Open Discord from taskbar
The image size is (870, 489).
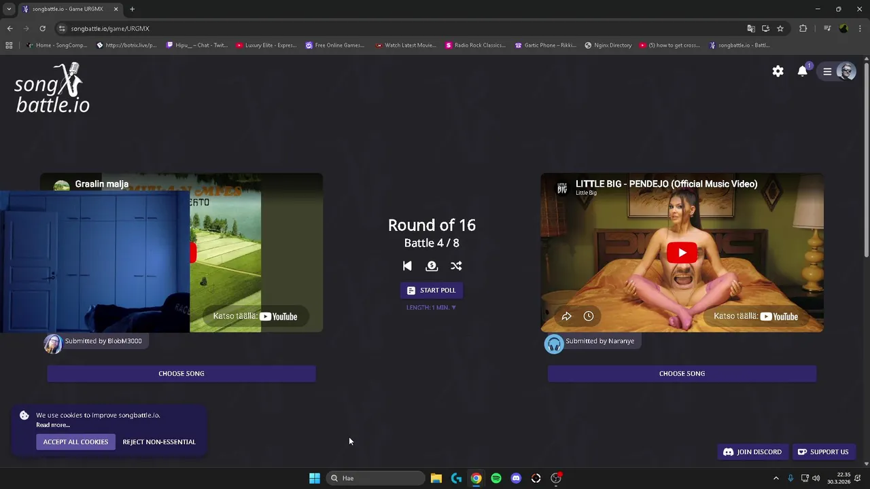point(516,478)
